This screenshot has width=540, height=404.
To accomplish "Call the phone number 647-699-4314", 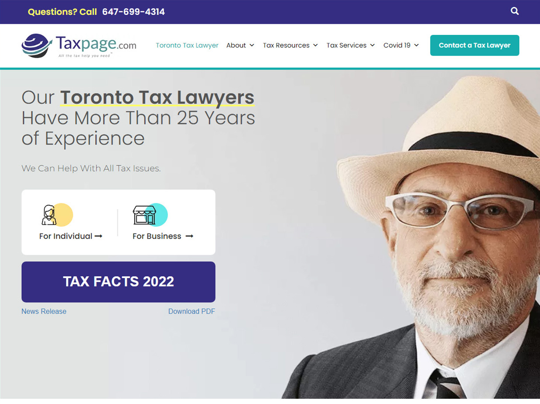I will click(x=133, y=12).
